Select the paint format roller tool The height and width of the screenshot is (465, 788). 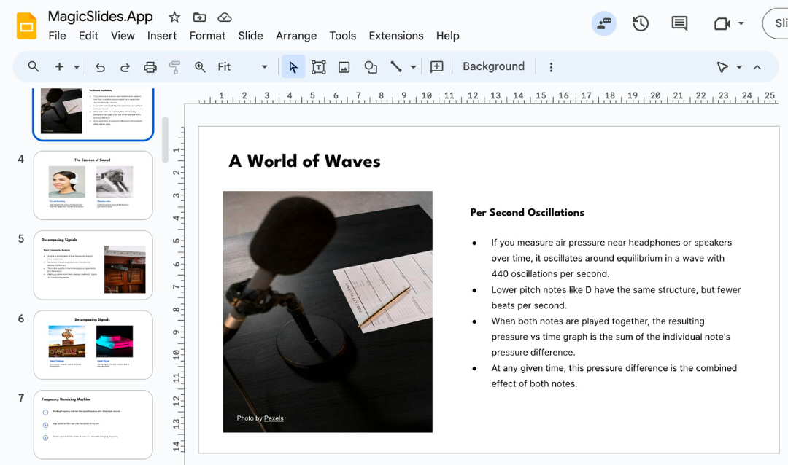pyautogui.click(x=174, y=67)
